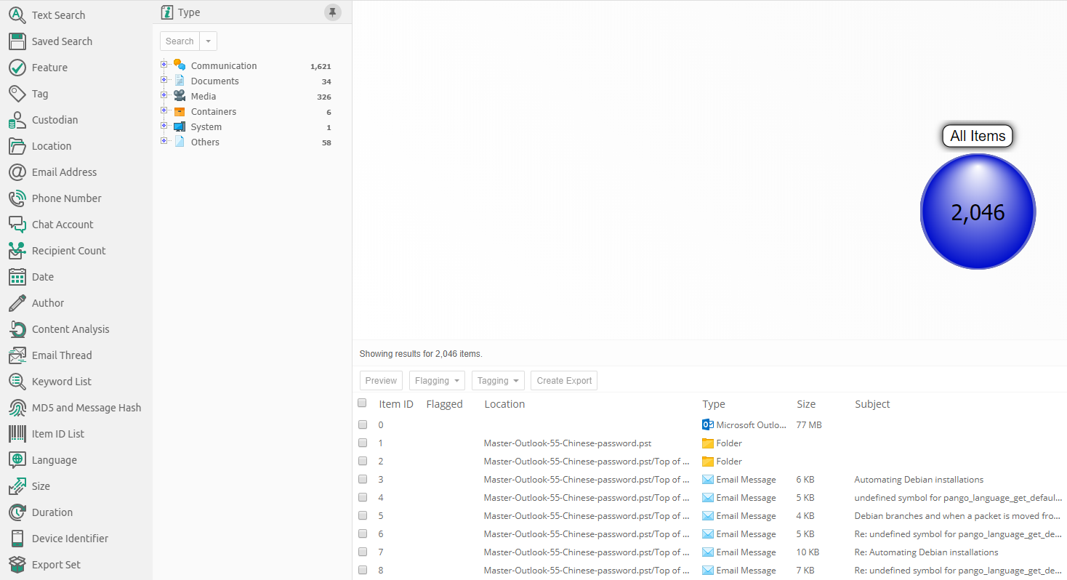Open the Text Search filter icon
Screen dimensions: 1067x580
coord(17,15)
